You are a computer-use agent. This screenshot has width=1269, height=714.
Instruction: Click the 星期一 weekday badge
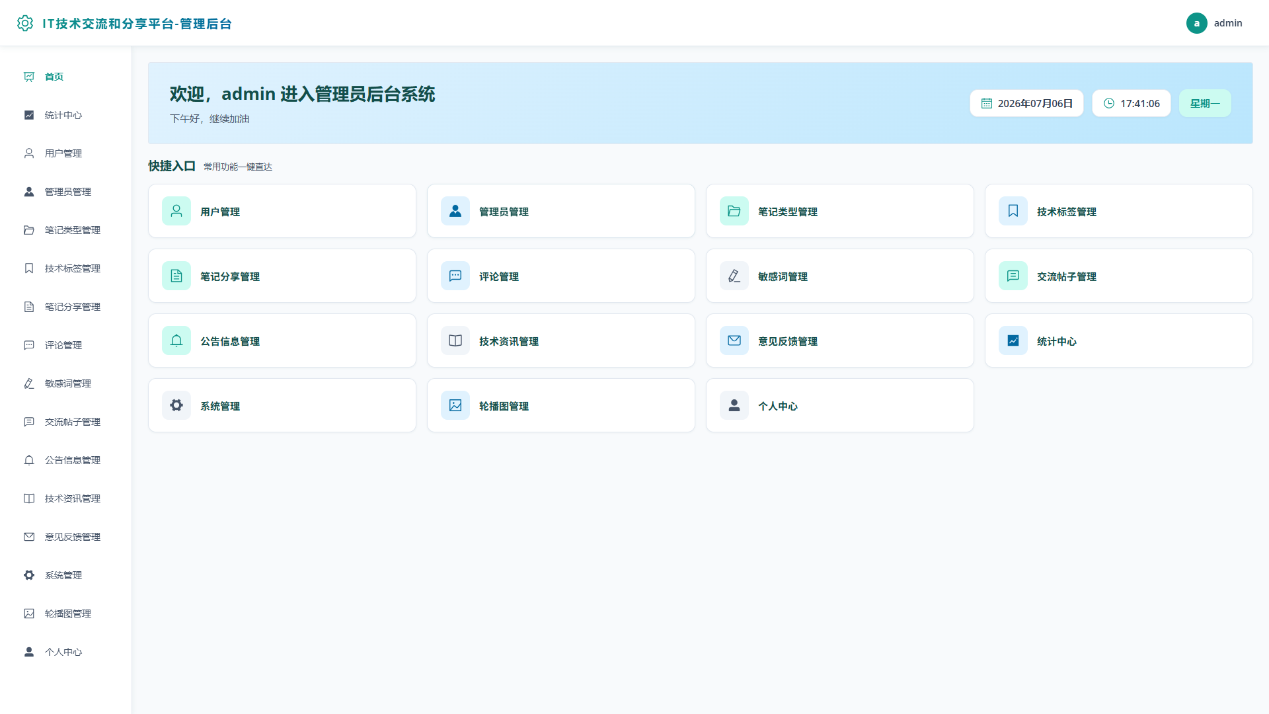click(1205, 103)
